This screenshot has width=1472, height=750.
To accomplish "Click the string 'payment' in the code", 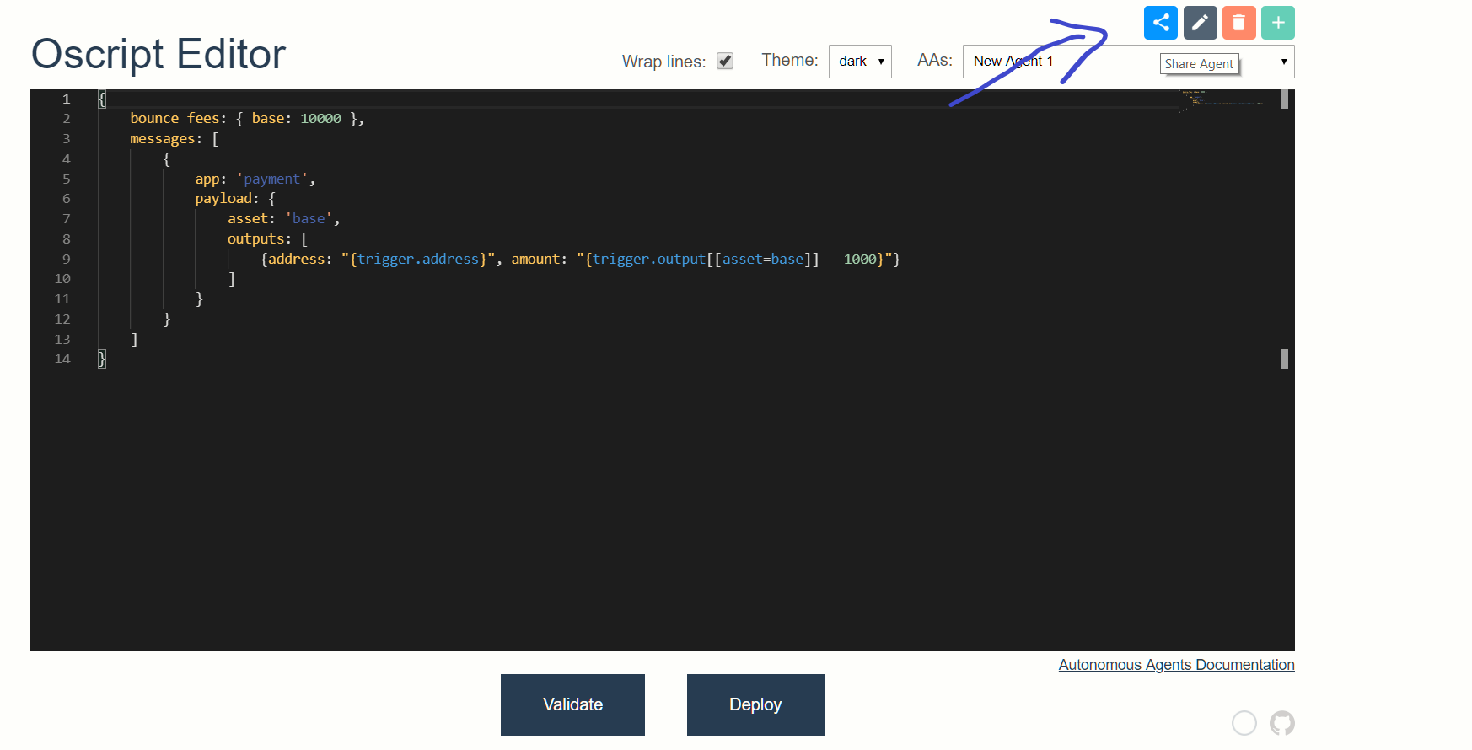I will pyautogui.click(x=272, y=179).
